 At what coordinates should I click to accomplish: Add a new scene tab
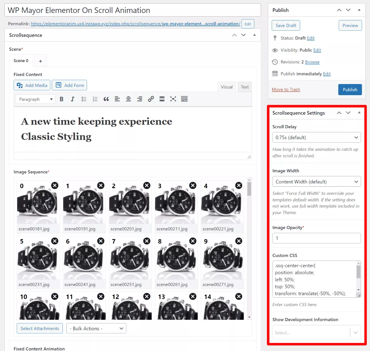40,61
